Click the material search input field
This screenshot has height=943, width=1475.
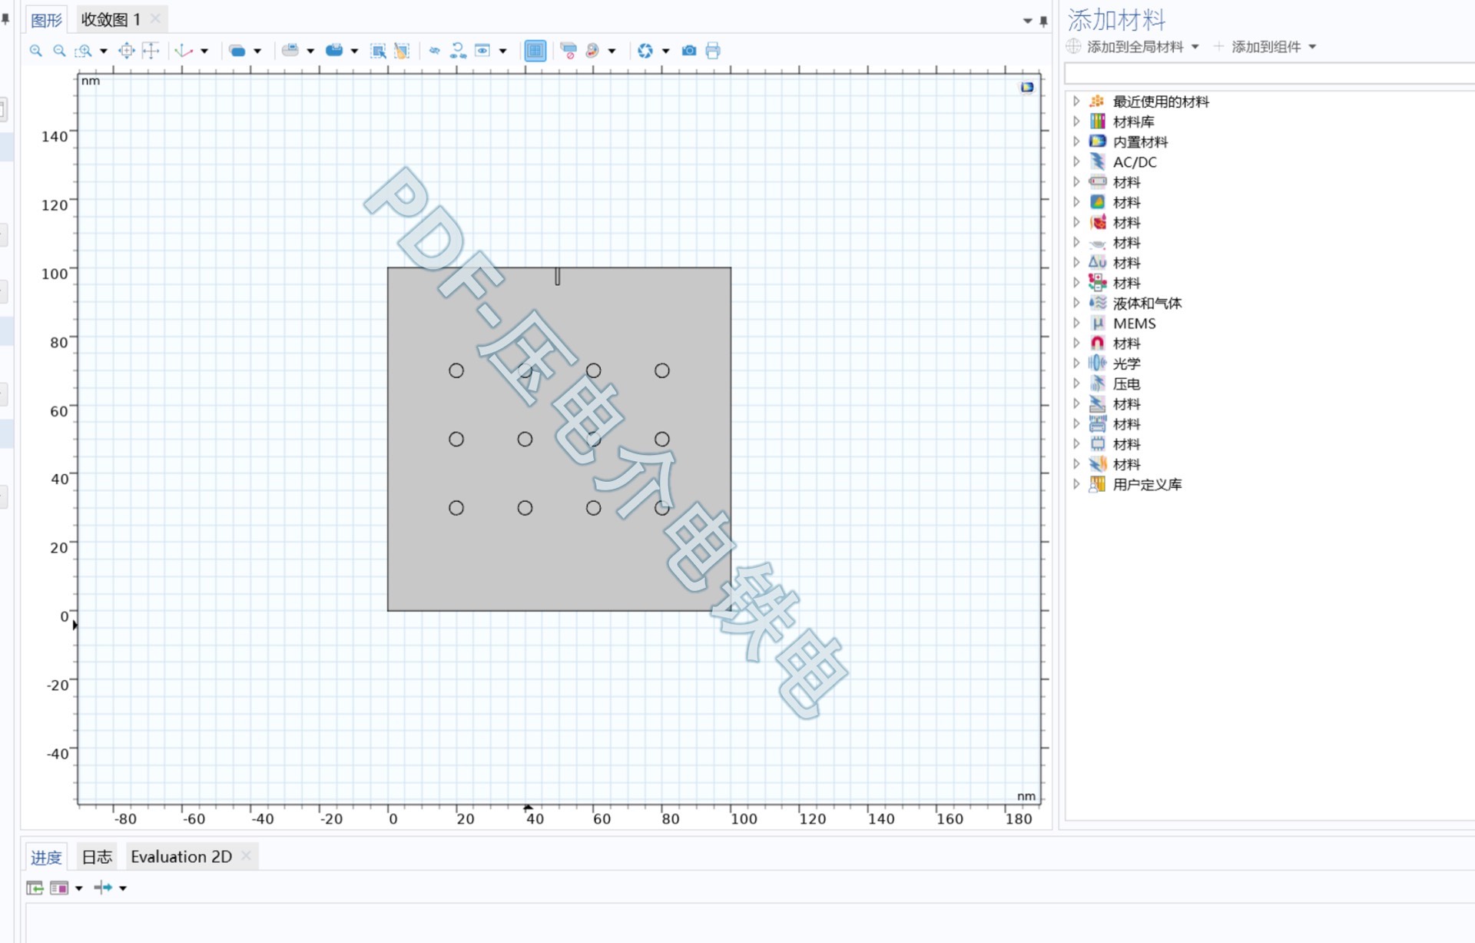pos(1268,74)
